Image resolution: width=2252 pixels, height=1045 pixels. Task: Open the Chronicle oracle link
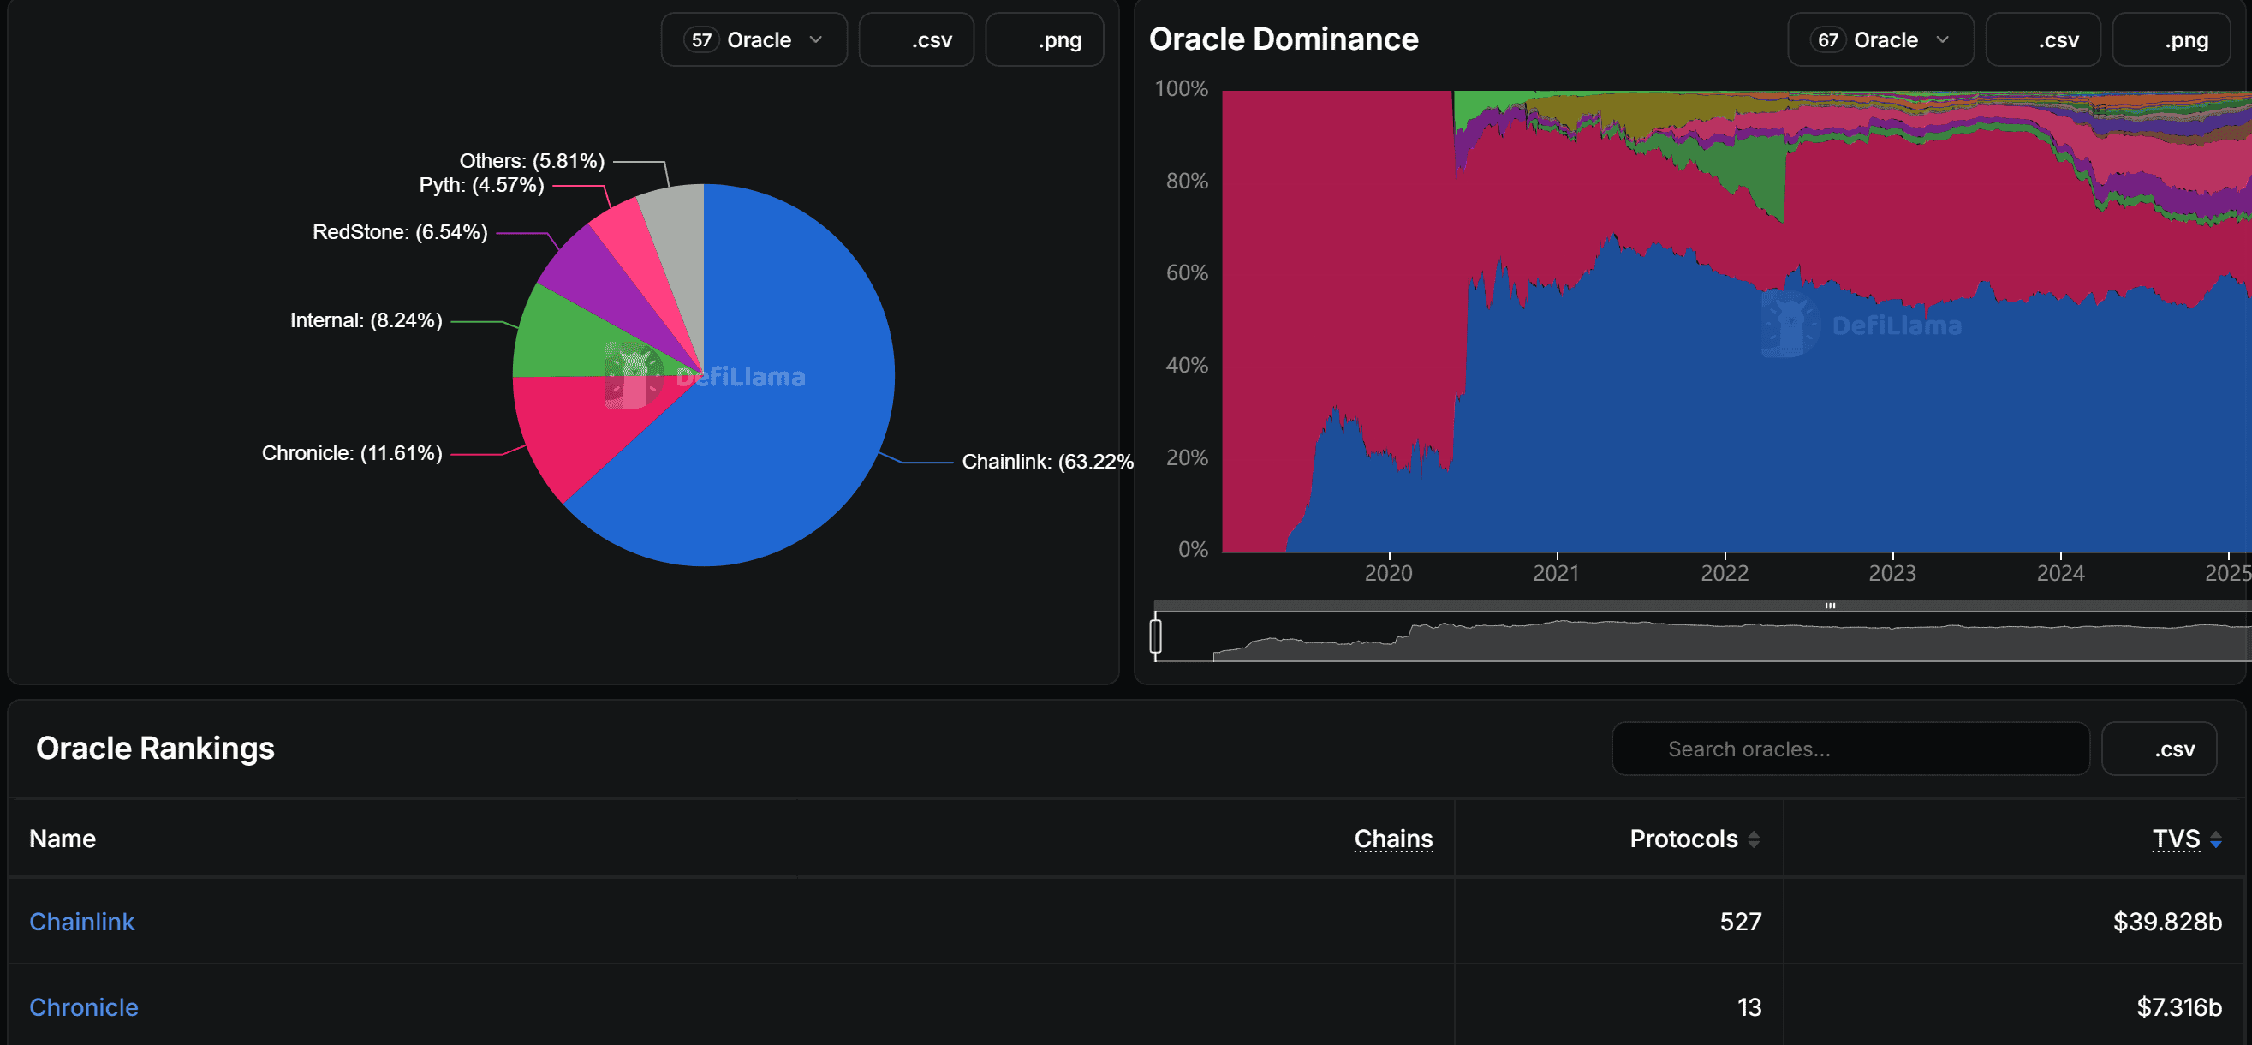click(x=84, y=1007)
